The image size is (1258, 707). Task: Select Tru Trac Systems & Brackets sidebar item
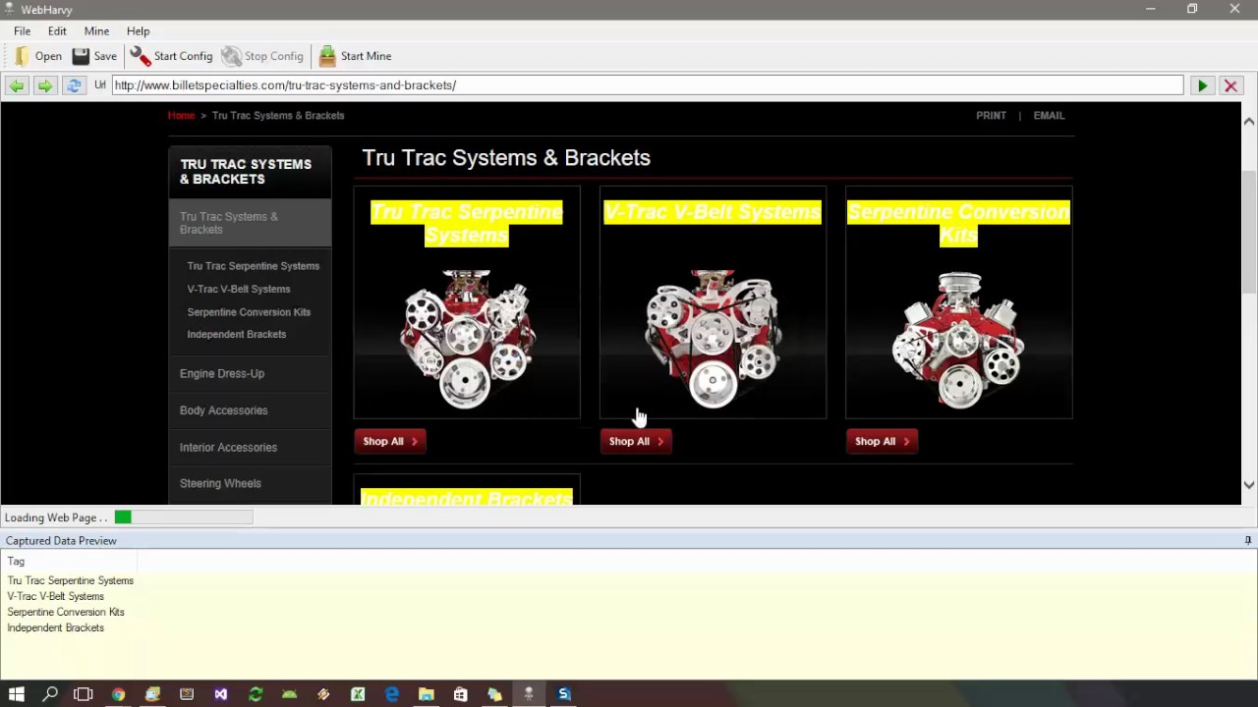[x=250, y=223]
